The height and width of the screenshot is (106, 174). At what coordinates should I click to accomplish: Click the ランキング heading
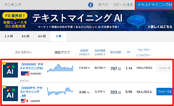pos(12,5)
